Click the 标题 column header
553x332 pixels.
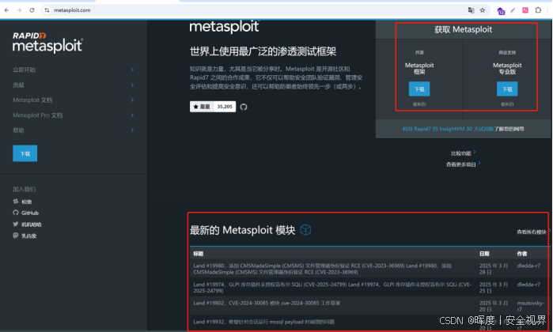pyautogui.click(x=199, y=254)
